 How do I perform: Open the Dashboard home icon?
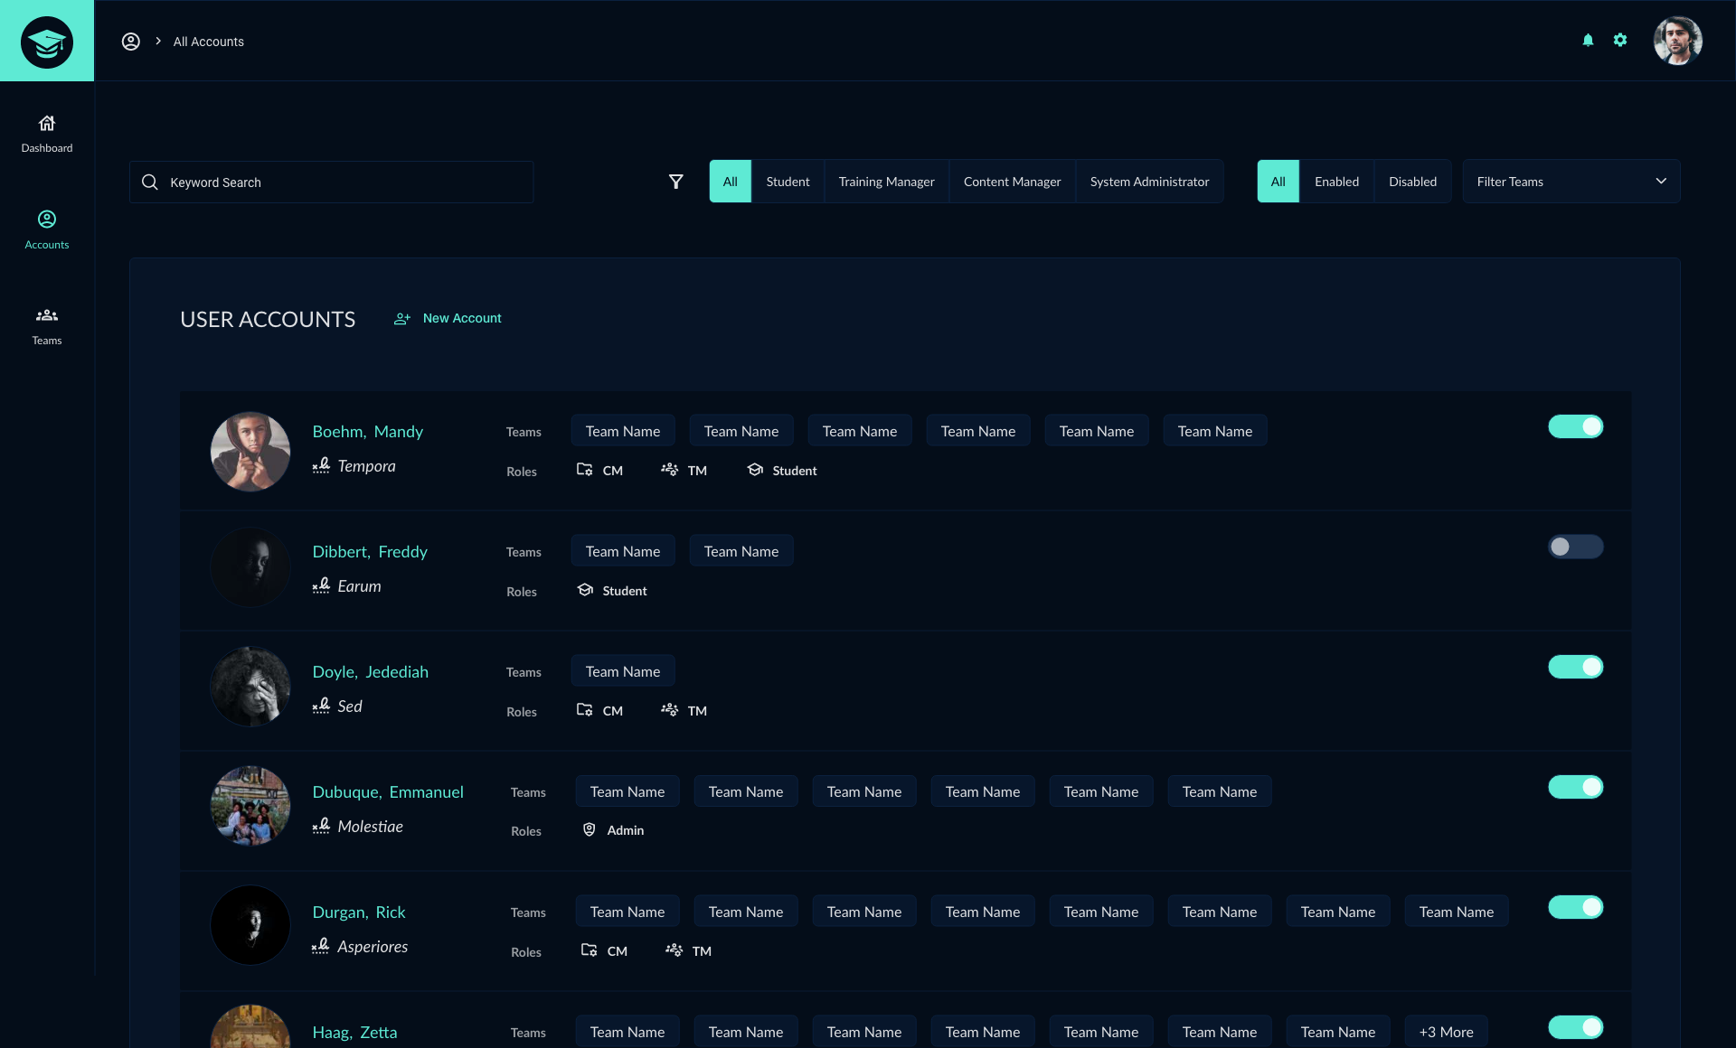pyautogui.click(x=47, y=123)
